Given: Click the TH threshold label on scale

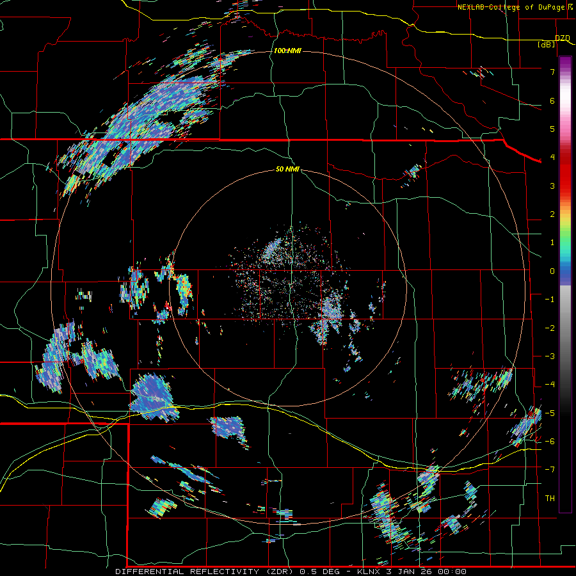Looking at the screenshot, I should coord(550,498).
